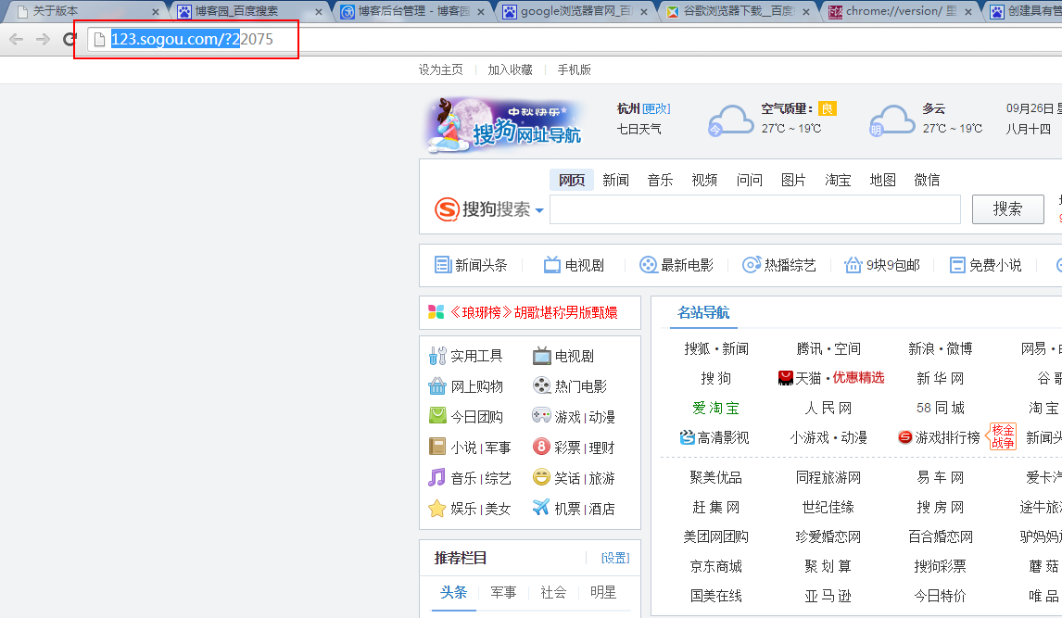Viewport: 1062px width, 618px height.
Task: Open the 世纪佳缘 site link
Action: [x=828, y=508]
